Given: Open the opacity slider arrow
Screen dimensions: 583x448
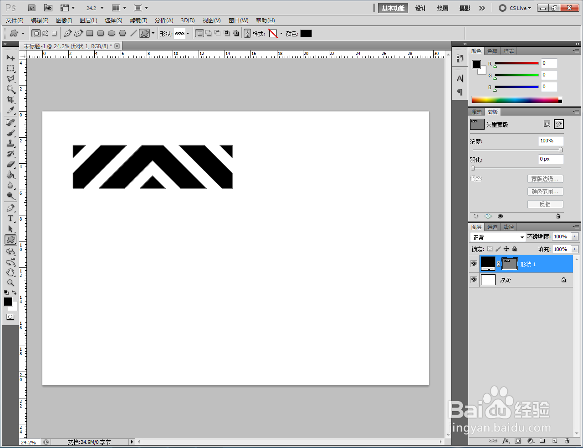Looking at the screenshot, I should 574,237.
